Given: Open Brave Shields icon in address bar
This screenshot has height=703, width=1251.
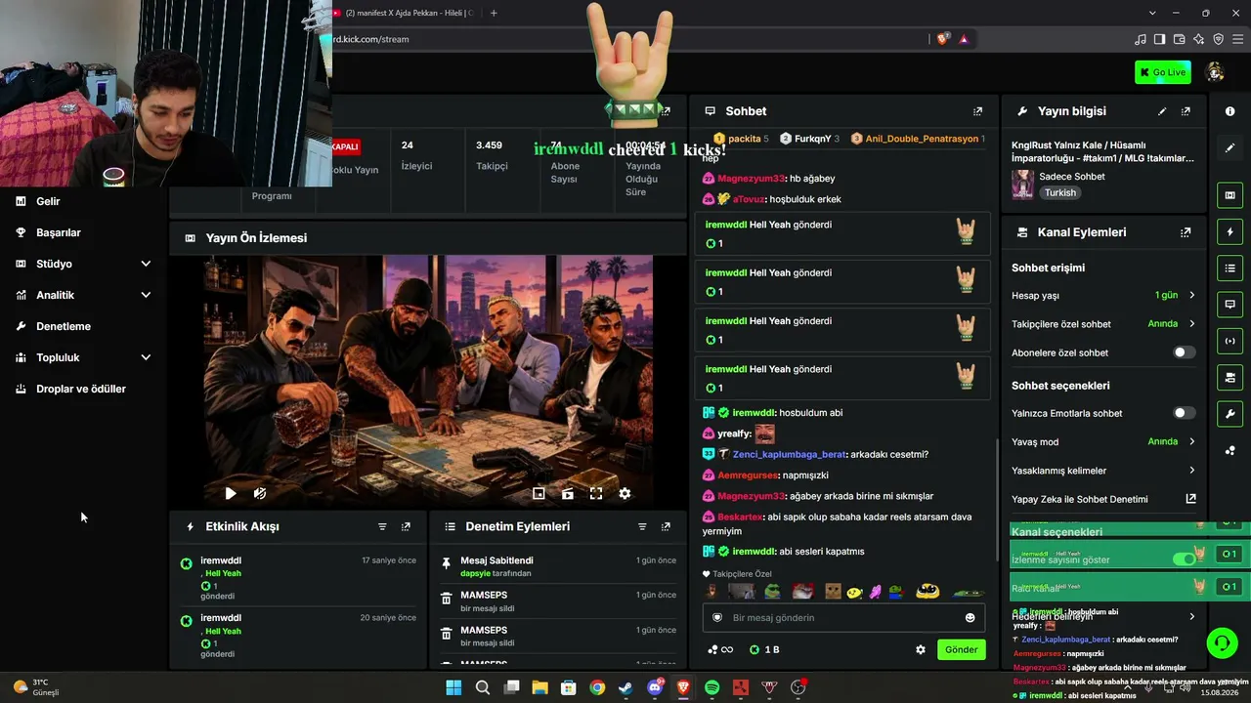Looking at the screenshot, I should [x=942, y=39].
